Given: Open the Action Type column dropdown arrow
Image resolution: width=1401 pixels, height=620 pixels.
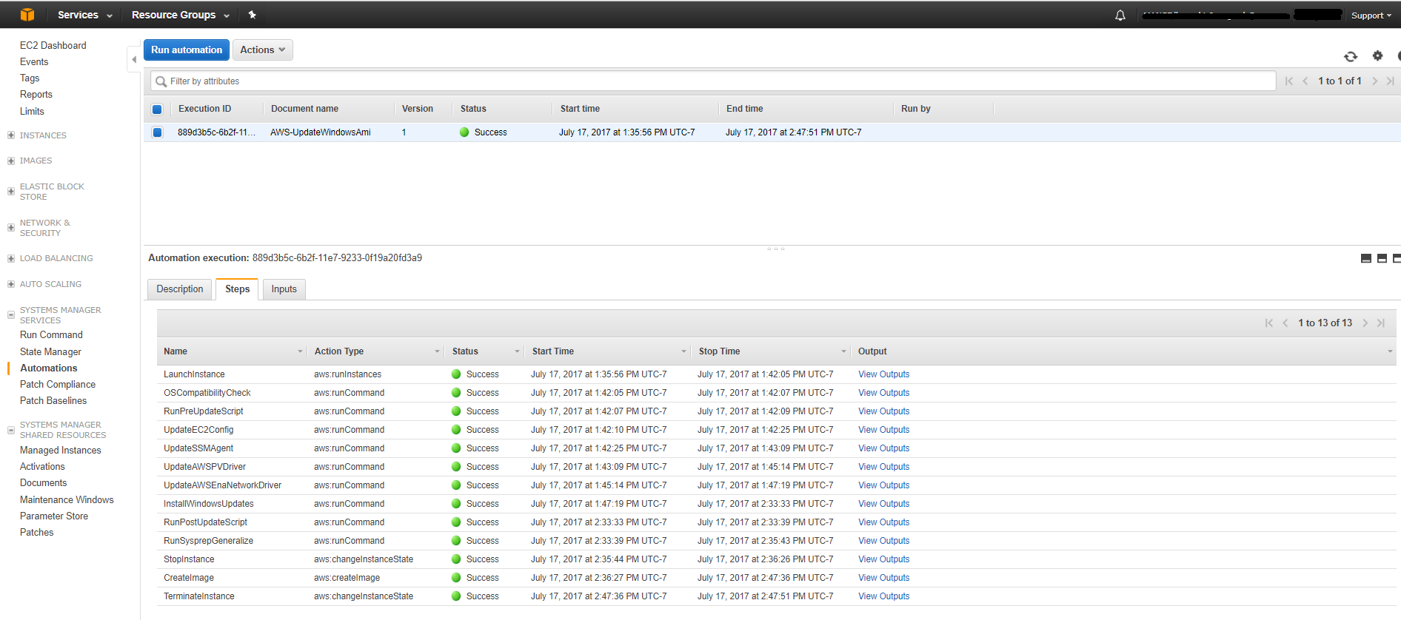Looking at the screenshot, I should pos(437,351).
